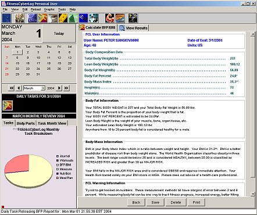Open the March month dropdown
Viewport: 257px width, 215px height.
[x=43, y=88]
